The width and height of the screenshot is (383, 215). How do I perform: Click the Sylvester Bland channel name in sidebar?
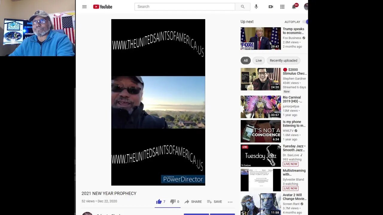pos(293,179)
